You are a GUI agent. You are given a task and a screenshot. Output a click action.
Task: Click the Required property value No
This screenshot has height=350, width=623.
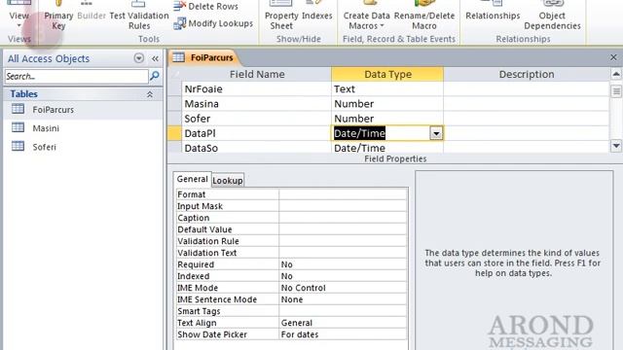pos(343,264)
